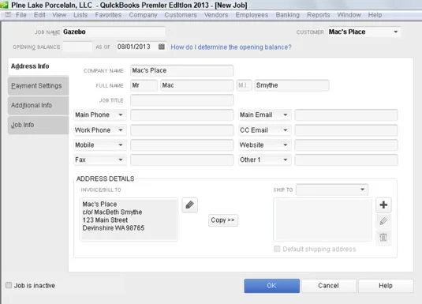Image resolution: width=422 pixels, height=304 pixels.
Task: Click the last name field containing Smythe
Action: click(292, 85)
